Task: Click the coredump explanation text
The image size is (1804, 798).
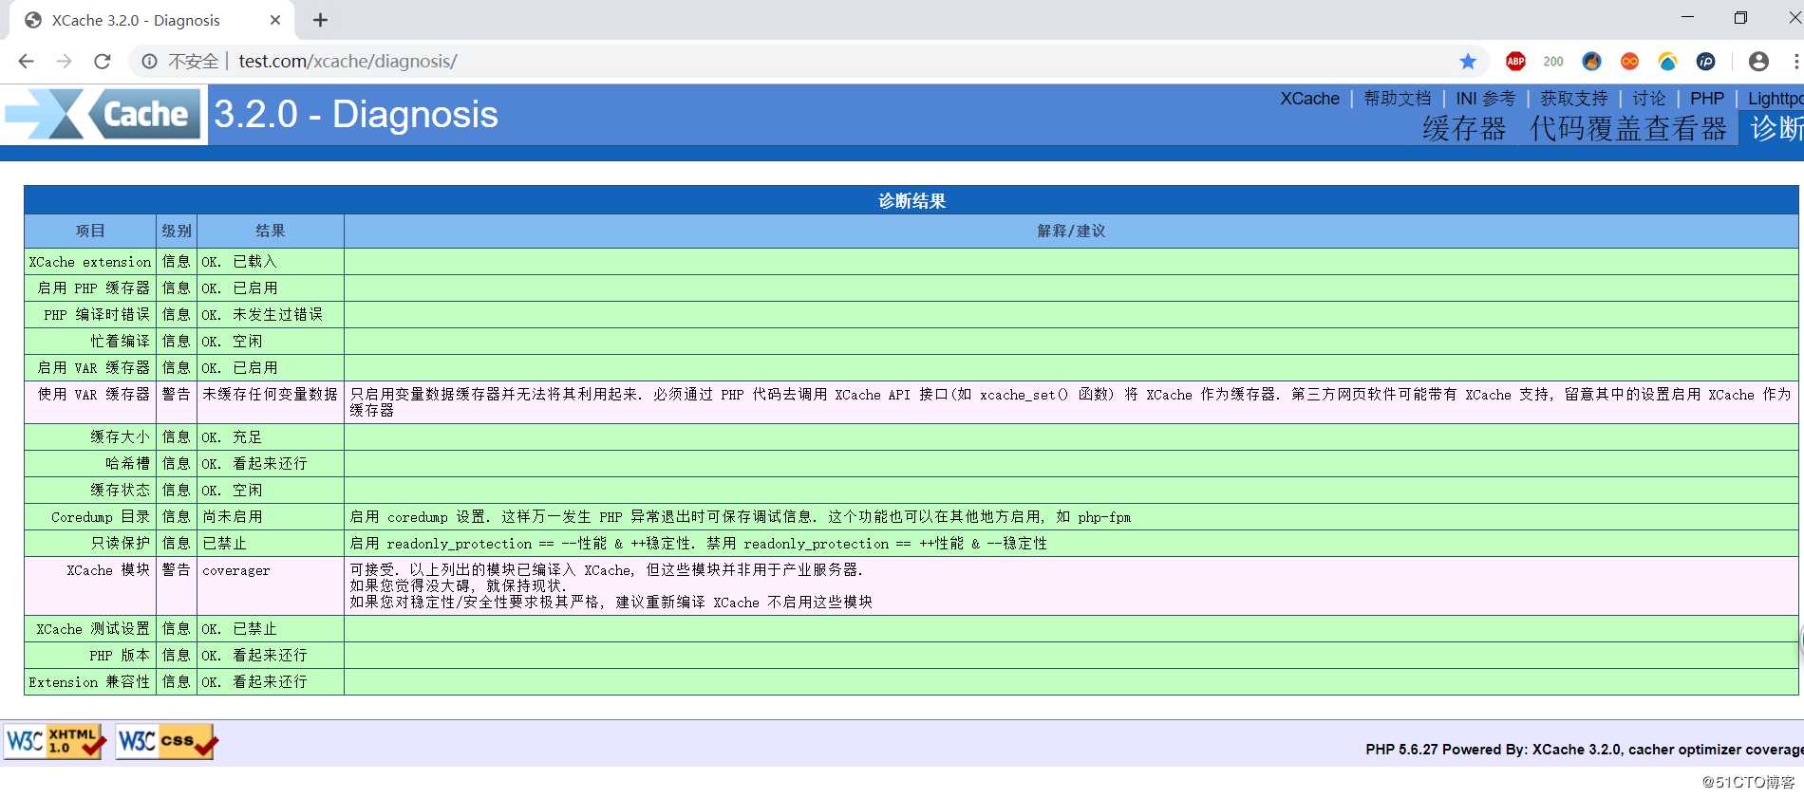Action: pos(741,517)
